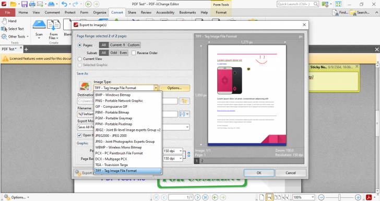Click the zoom in plus icon
Image resolution: width=380 pixels, height=201 pixels.
point(358,197)
